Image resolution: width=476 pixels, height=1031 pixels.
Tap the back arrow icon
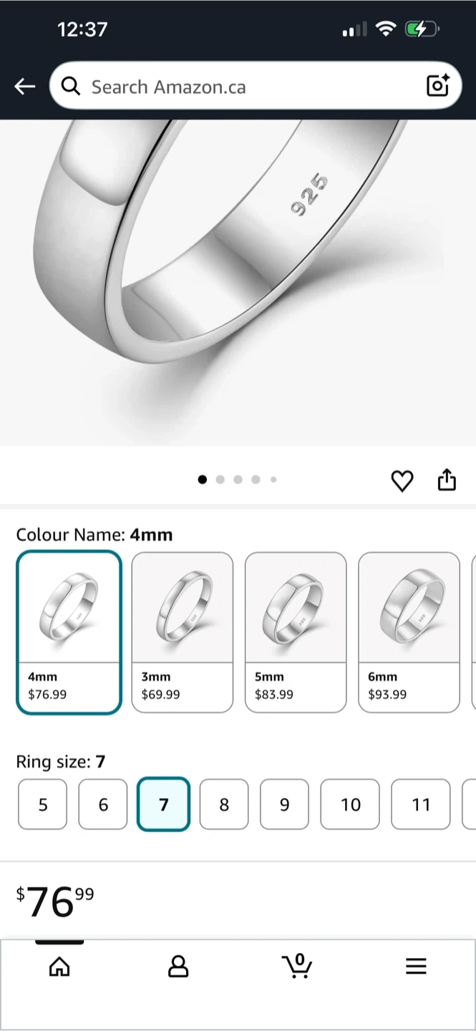24,87
